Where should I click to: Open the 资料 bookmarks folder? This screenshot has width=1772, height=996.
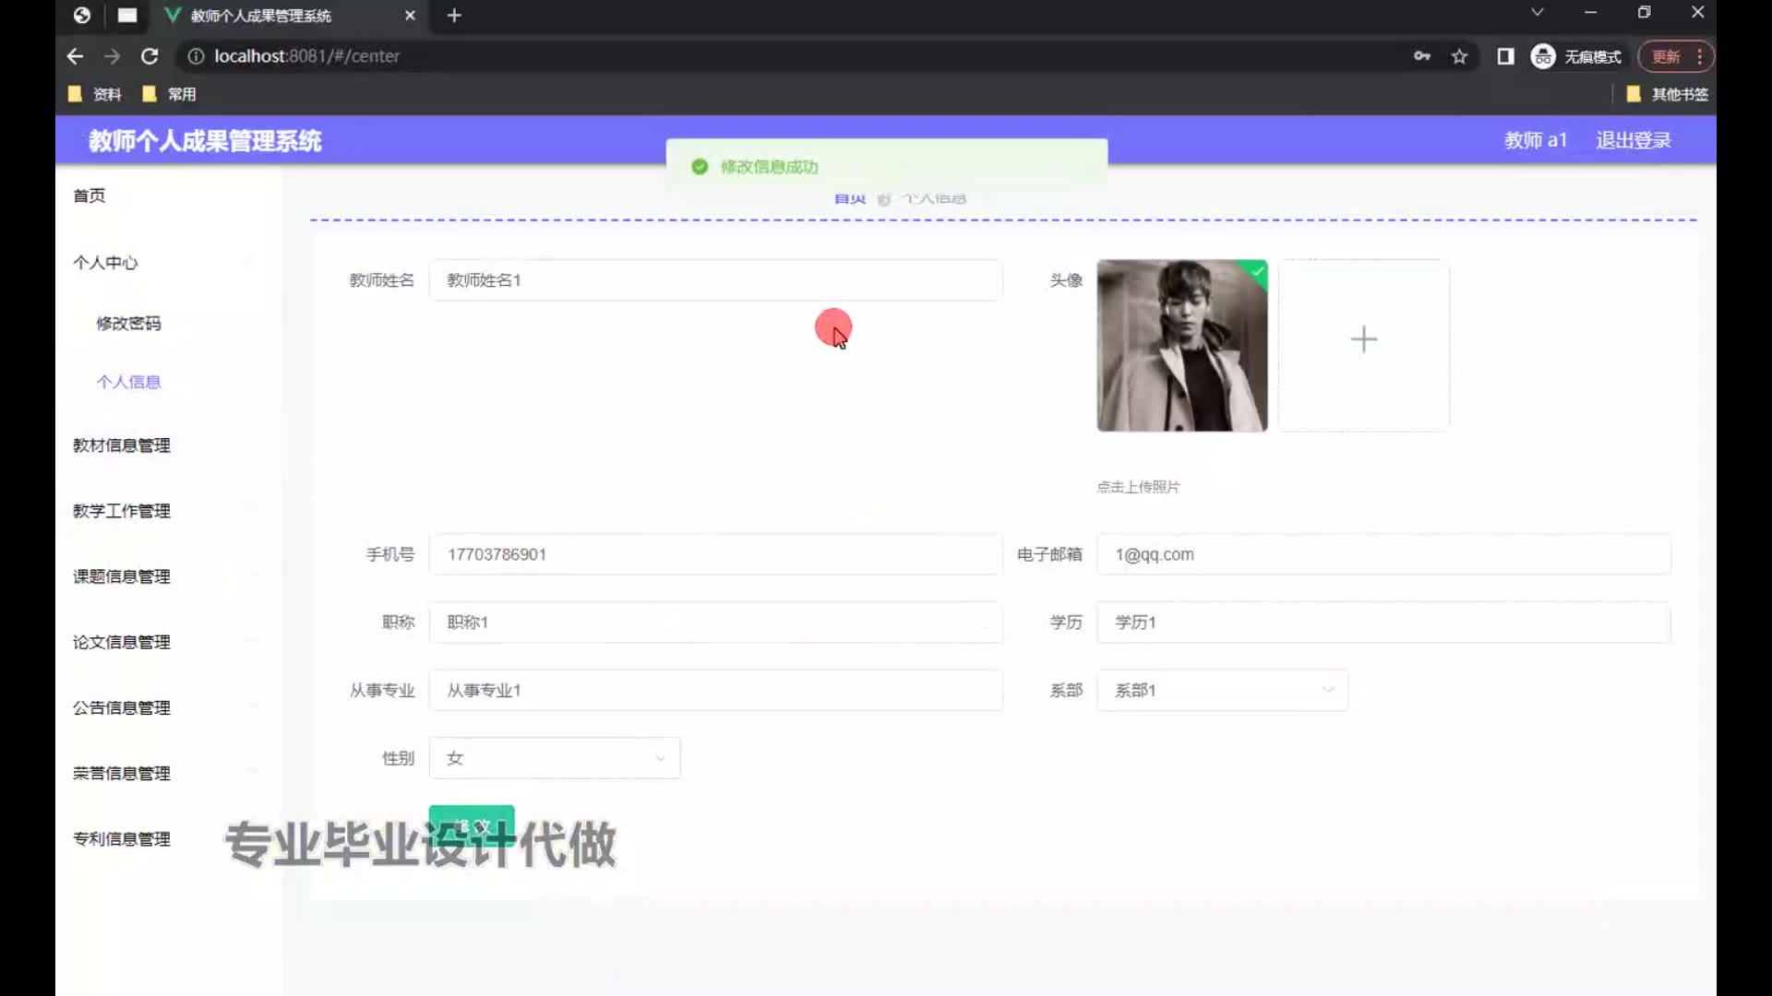pos(96,94)
